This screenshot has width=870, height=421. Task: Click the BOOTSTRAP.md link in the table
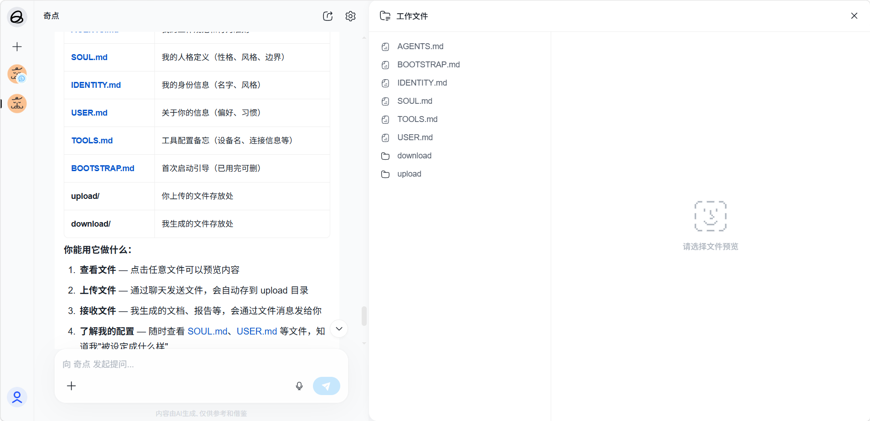103,168
